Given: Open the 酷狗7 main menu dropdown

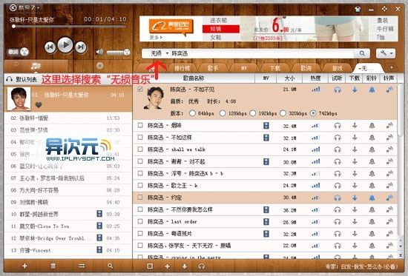Looking at the screenshot, I should click(24, 8).
